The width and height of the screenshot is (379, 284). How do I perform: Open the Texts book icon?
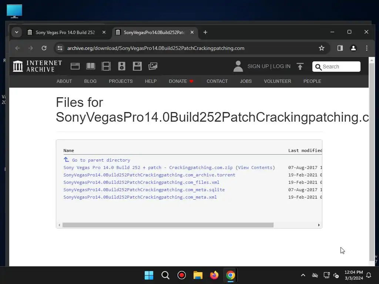coord(91,66)
